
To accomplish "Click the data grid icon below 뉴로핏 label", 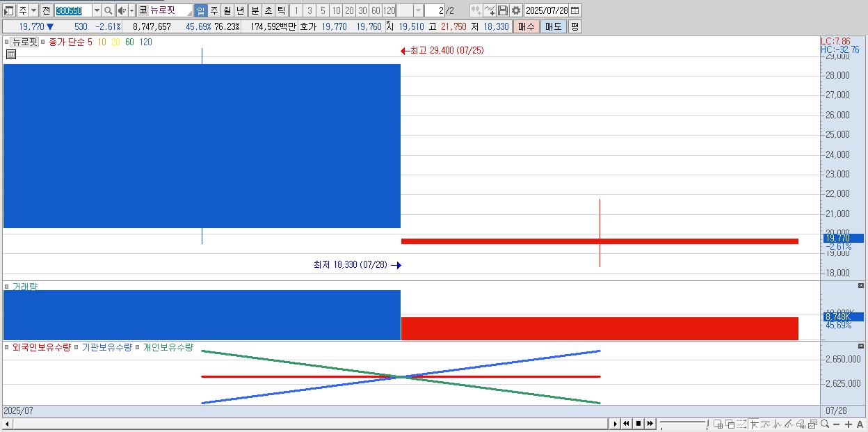I will pos(11,54).
